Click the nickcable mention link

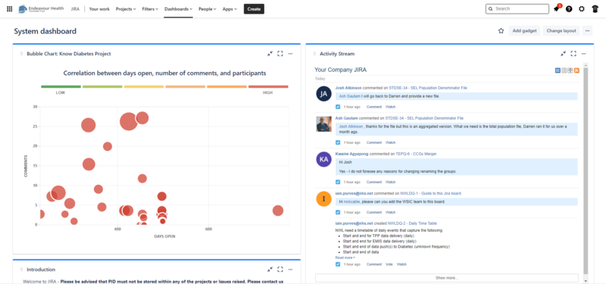pos(352,201)
